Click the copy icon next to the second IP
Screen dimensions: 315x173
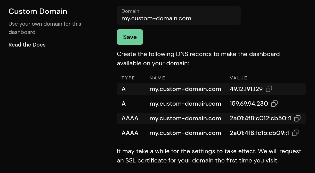coord(274,103)
